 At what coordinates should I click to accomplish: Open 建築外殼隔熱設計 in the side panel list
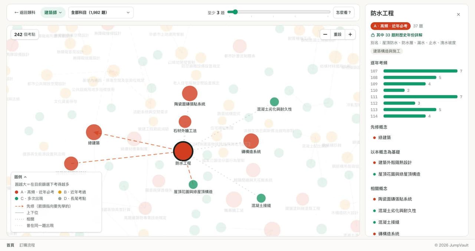pyautogui.click(x=395, y=163)
